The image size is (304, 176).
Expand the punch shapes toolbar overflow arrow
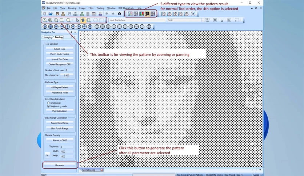(x=153, y=28)
